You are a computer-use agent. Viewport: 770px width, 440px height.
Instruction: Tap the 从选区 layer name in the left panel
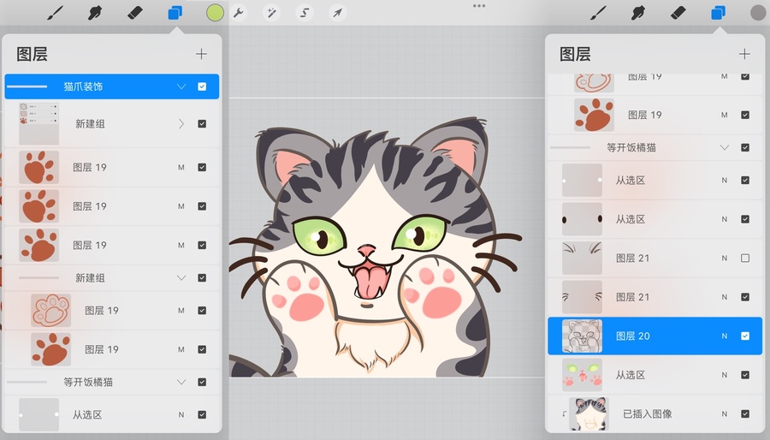[87, 415]
